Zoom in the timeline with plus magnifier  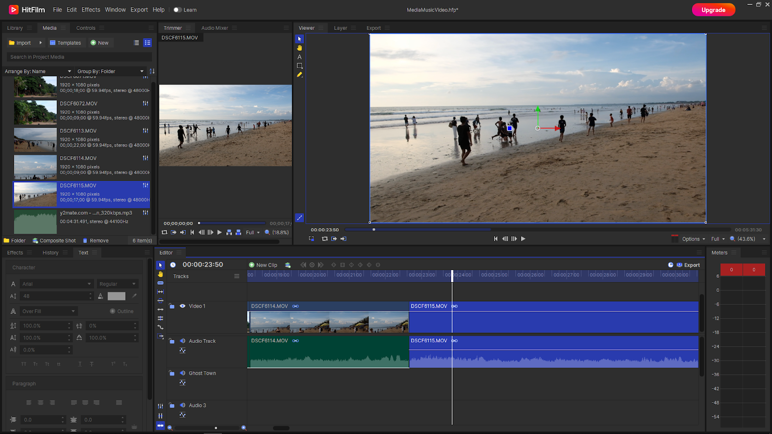(244, 428)
